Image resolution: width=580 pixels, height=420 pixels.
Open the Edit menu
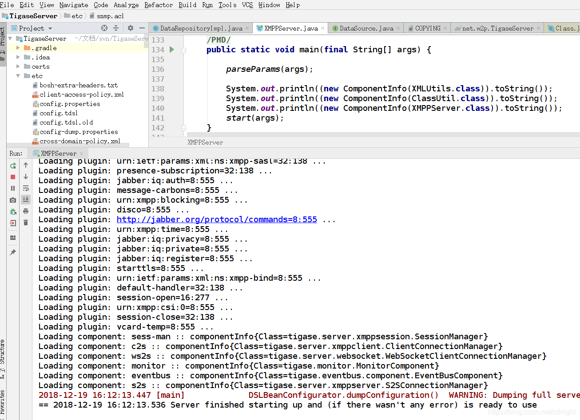(27, 5)
